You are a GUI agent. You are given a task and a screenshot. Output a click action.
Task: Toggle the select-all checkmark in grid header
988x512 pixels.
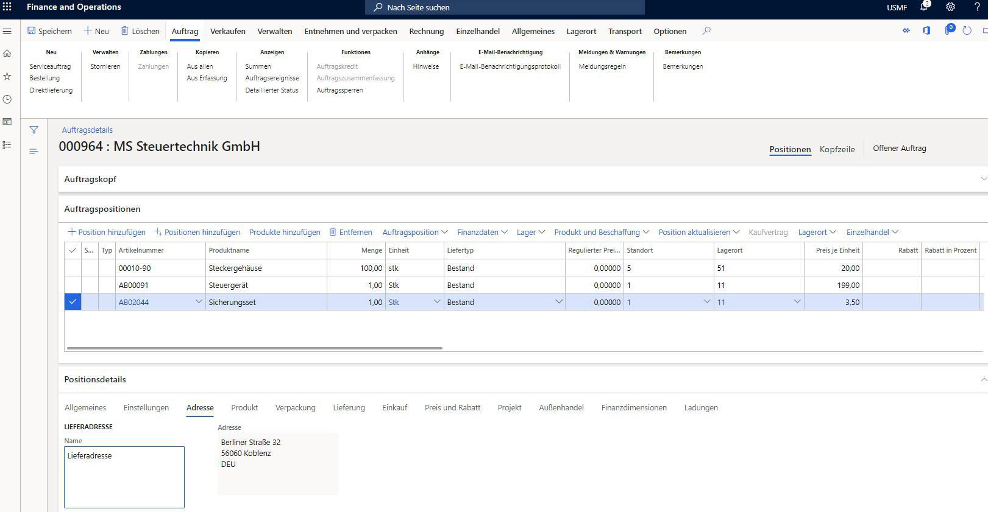pyautogui.click(x=73, y=250)
